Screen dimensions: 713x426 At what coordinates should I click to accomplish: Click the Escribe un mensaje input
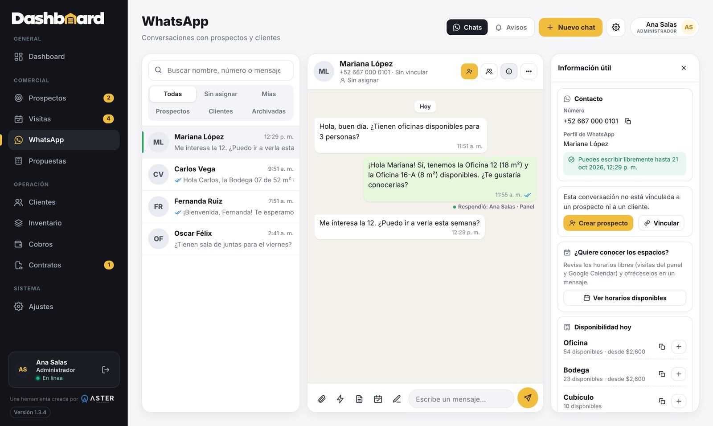point(461,399)
